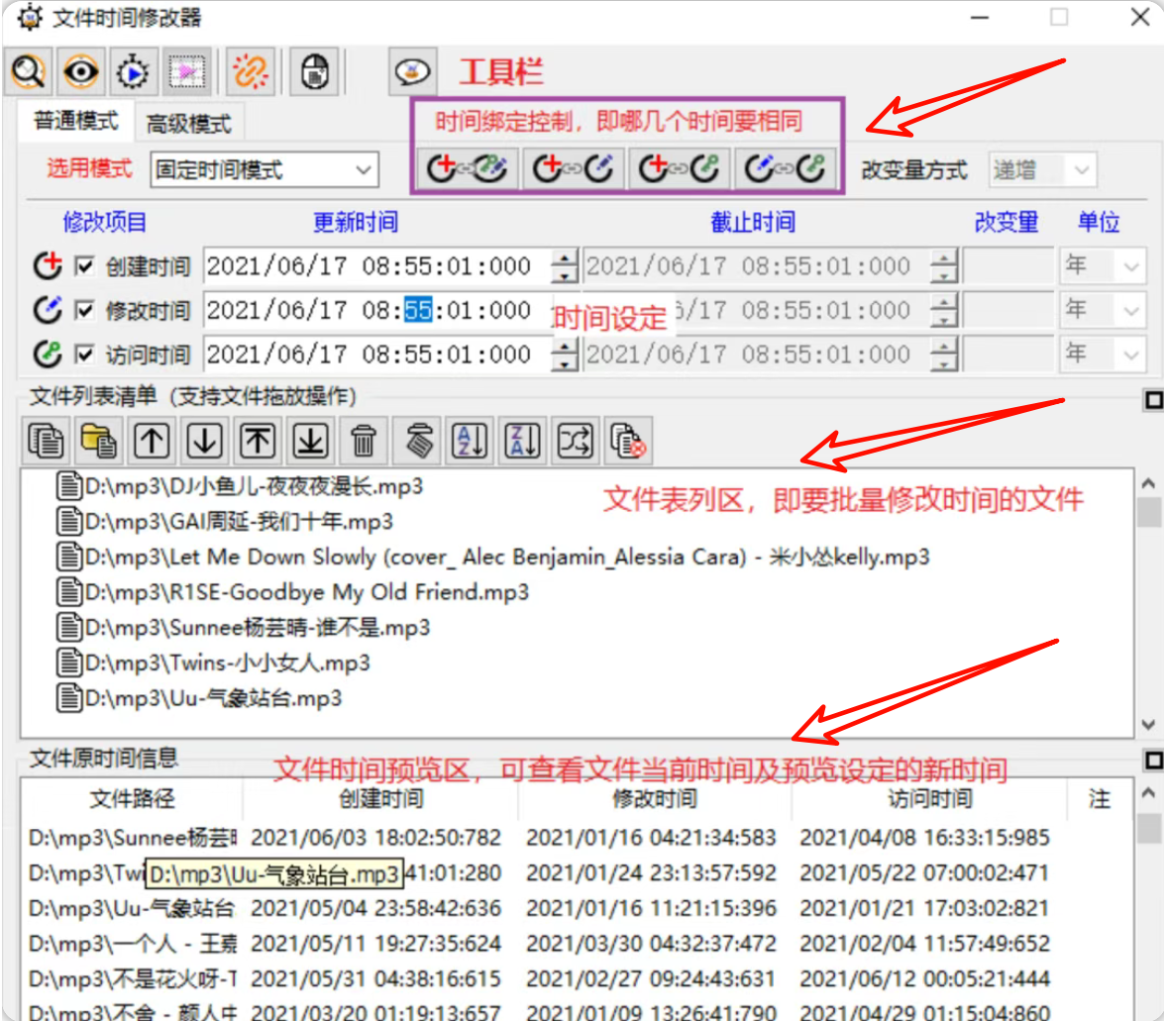Toggle create-and-modify time binding button
The image size is (1164, 1021).
574,169
